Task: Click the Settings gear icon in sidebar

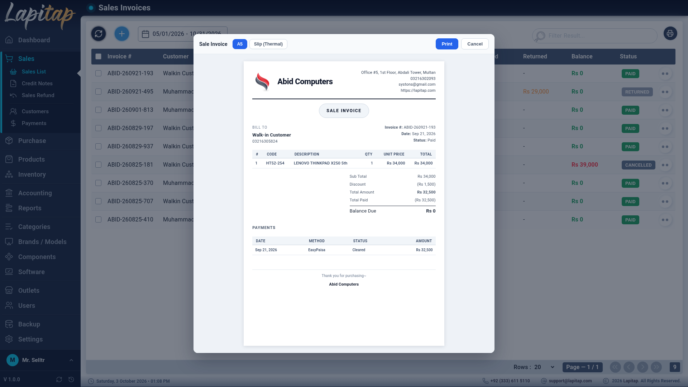Action: [9, 339]
